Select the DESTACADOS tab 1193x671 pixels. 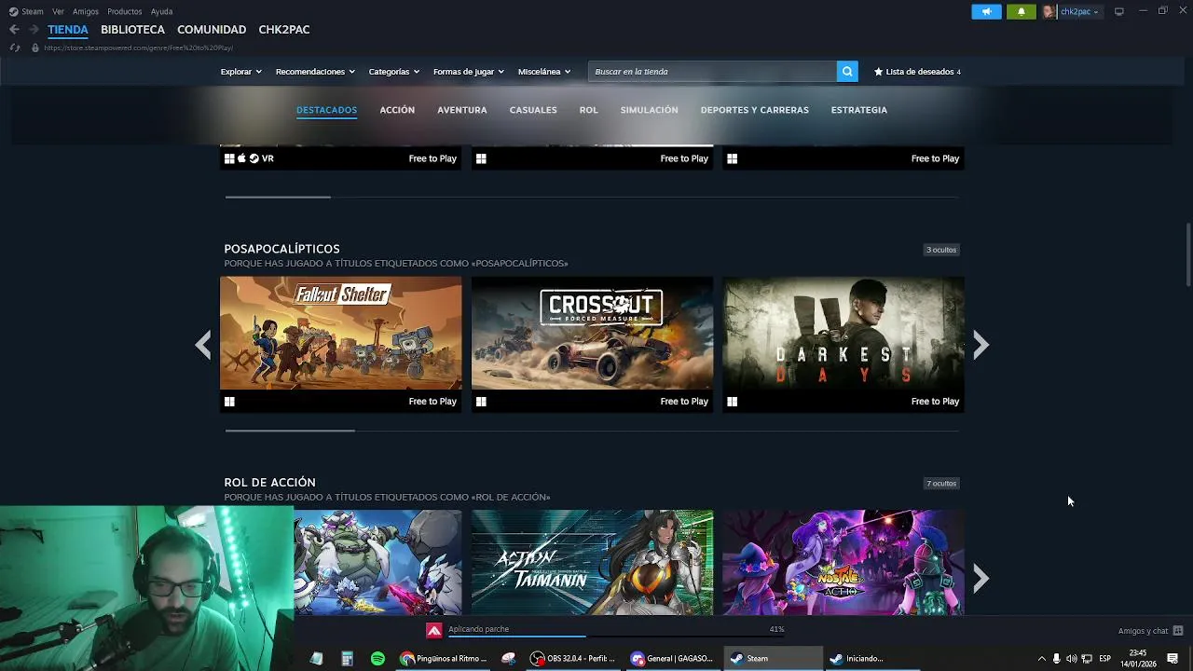point(326,110)
